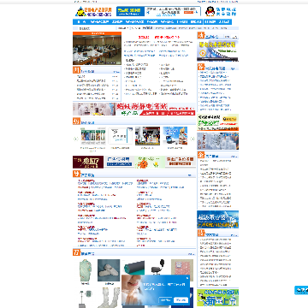View the white boots product
This screenshot has width=308, height=308.
coord(109,298)
